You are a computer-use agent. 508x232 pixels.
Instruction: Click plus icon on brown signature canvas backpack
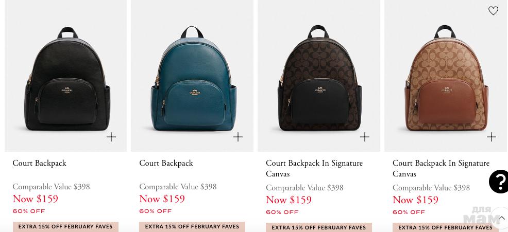[364, 137]
